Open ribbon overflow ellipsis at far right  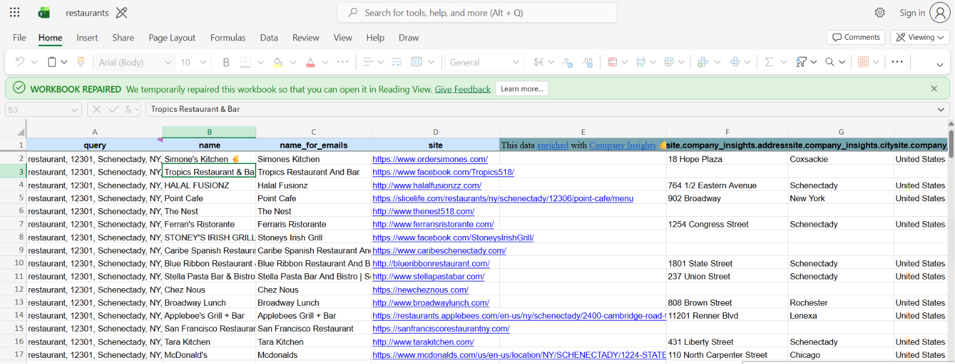(897, 62)
